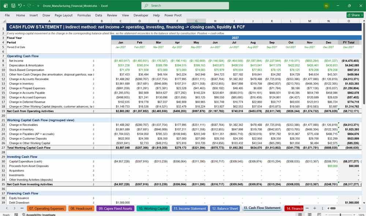Viewport: 366px width, 216px height.
Task: Click the Net Income row label
Action: click(16, 61)
